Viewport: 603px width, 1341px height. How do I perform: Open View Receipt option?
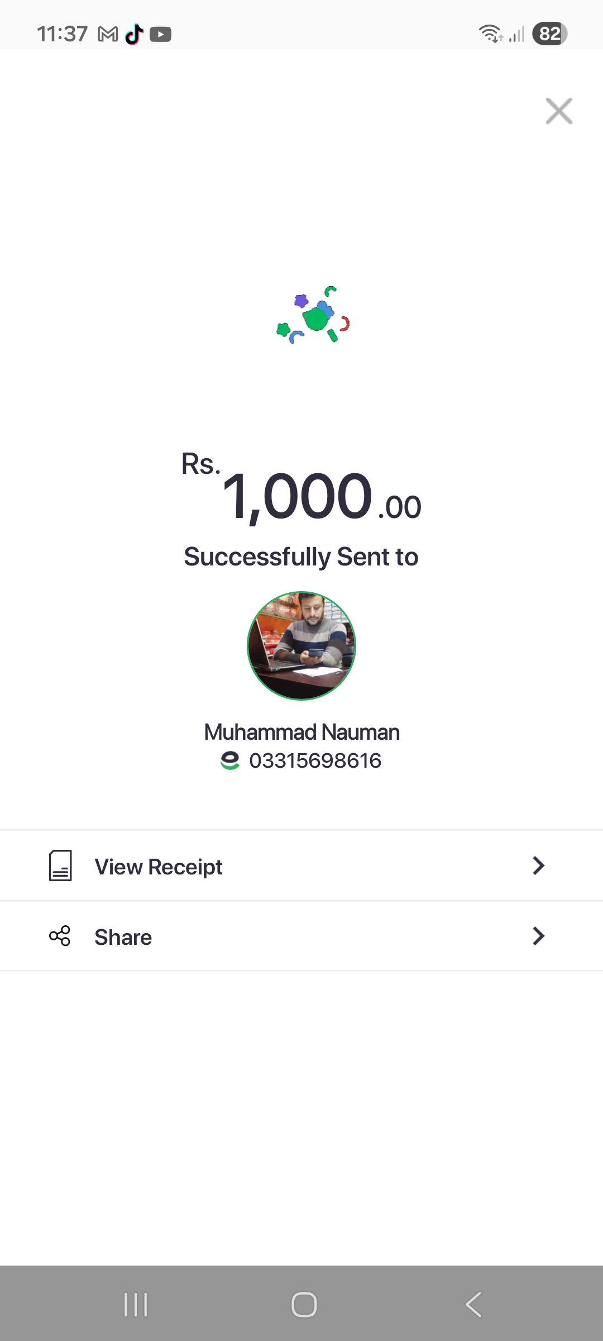[159, 867]
